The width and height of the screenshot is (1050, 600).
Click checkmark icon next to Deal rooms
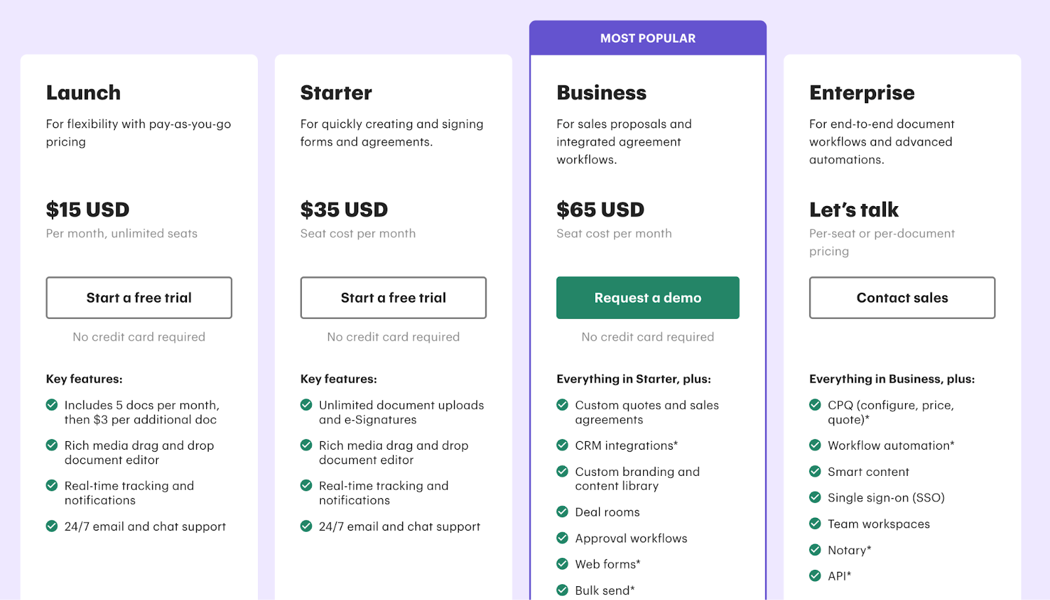[x=562, y=511]
